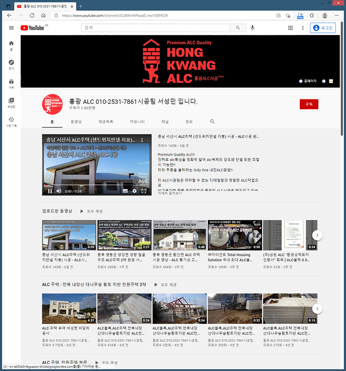Select the 채널 channel tab
This screenshot has width=346, height=371.
[165, 121]
